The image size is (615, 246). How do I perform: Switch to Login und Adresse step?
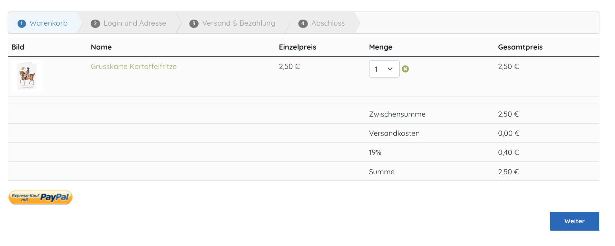click(x=135, y=23)
